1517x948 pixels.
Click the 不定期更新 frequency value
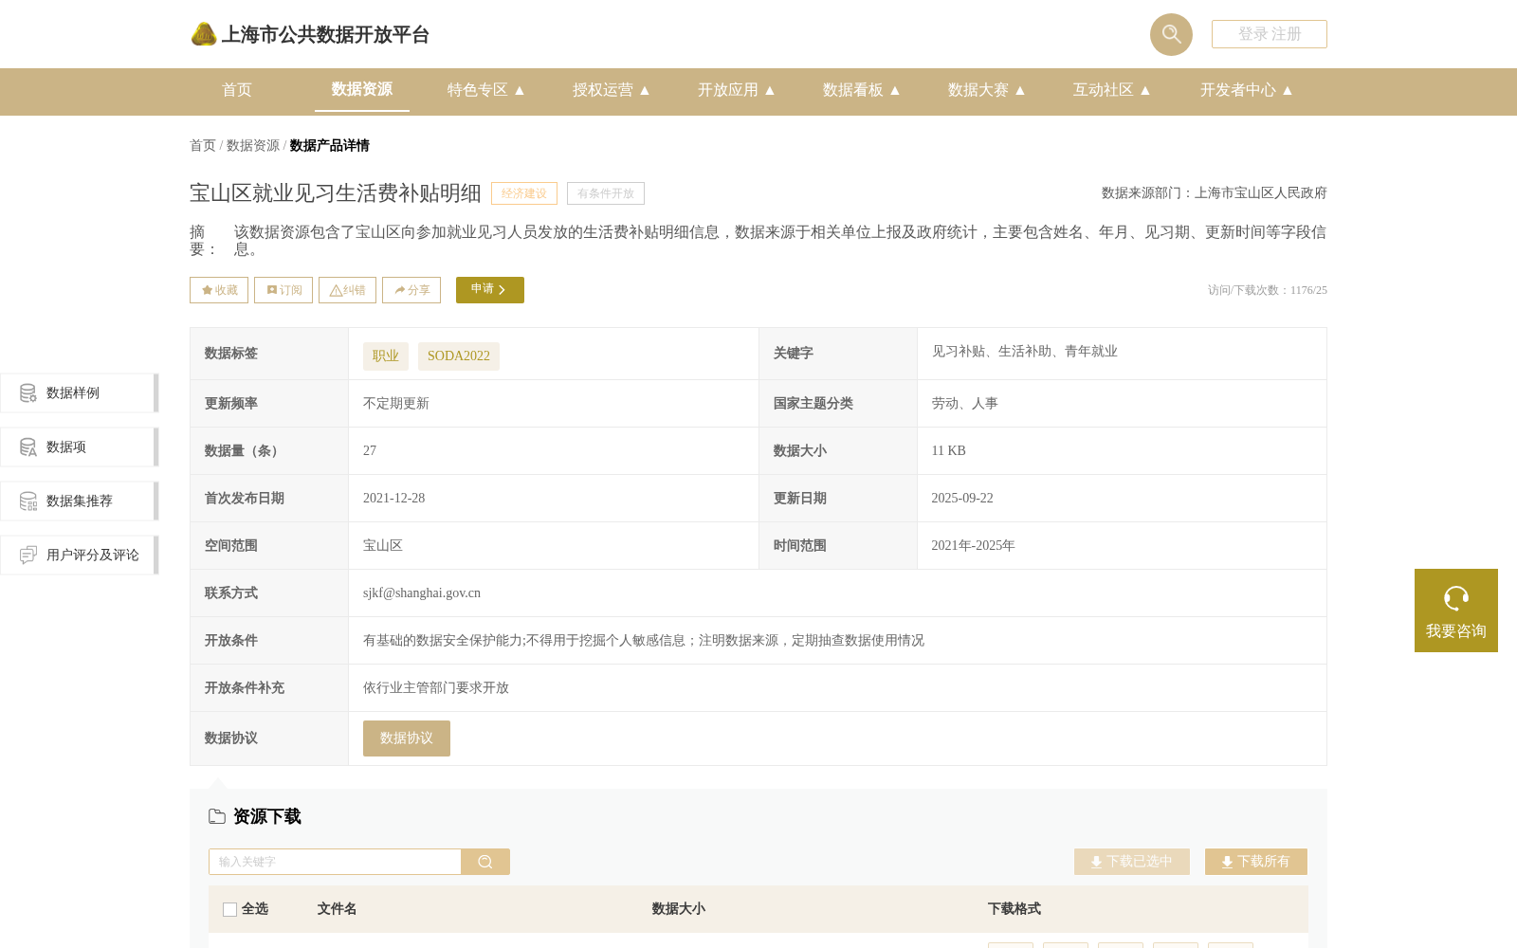[396, 404]
